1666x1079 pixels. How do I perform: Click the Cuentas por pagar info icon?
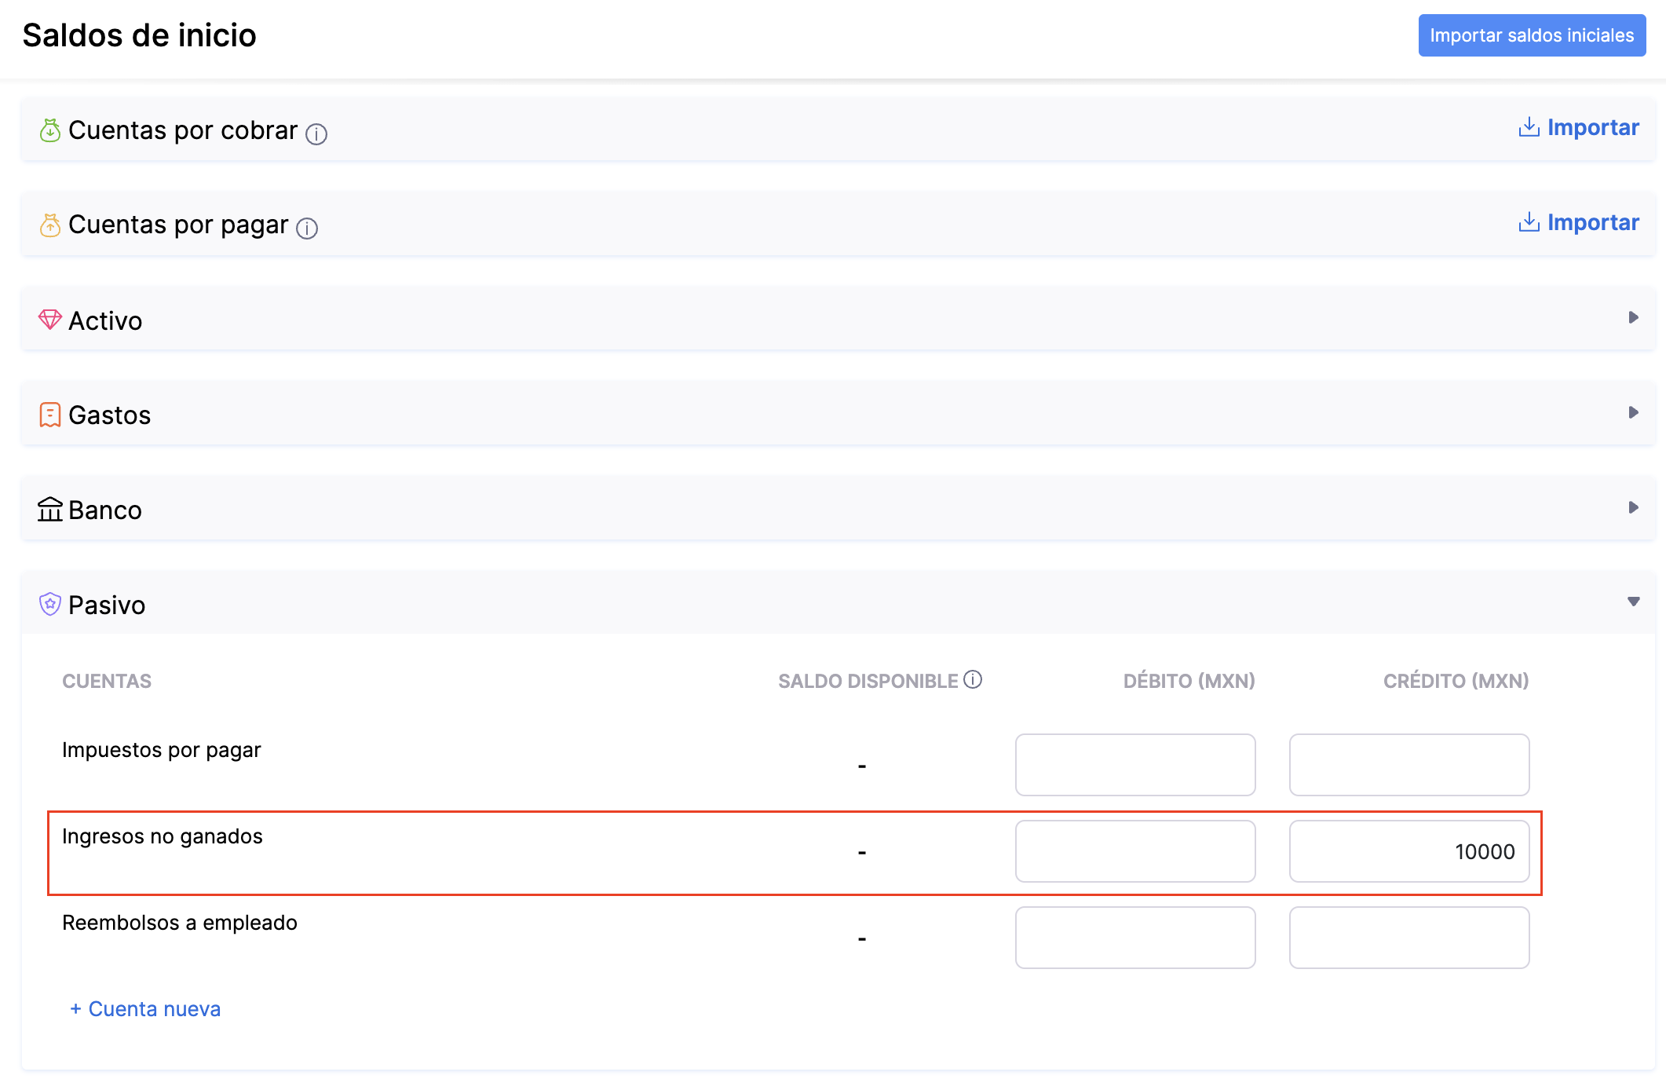click(307, 229)
